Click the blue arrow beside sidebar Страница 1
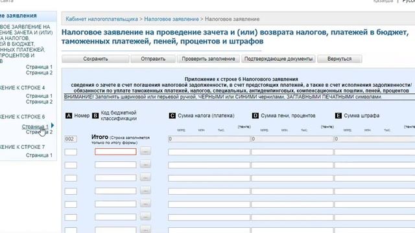The width and height of the screenshot is (415, 233). (53, 125)
